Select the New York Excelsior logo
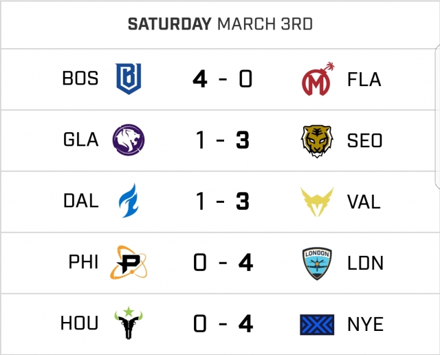The width and height of the screenshot is (440, 355). 317,323
